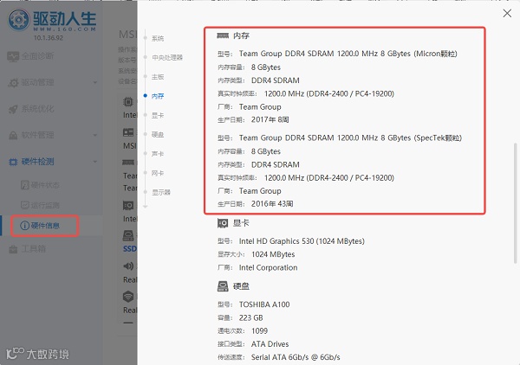
Task: Click the 硬盘 hard disk header icon
Action: (x=223, y=286)
